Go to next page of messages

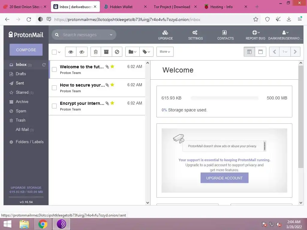pyautogui.click(x=295, y=52)
